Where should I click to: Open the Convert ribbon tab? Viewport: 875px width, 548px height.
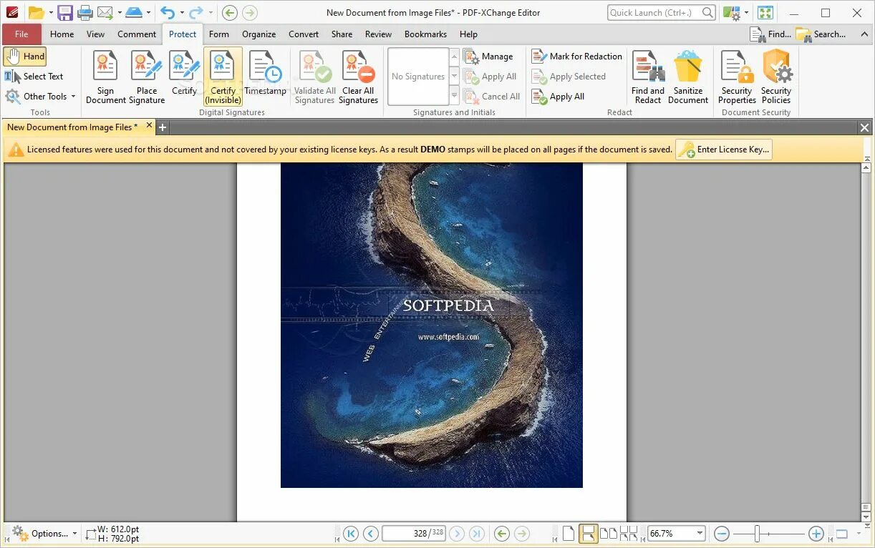(x=304, y=34)
